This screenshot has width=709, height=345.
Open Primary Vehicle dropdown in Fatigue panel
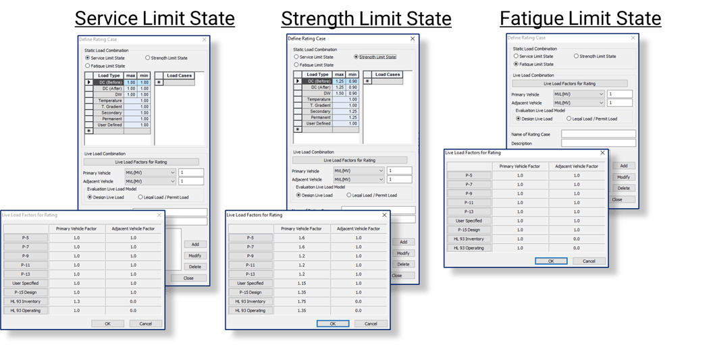pos(599,94)
